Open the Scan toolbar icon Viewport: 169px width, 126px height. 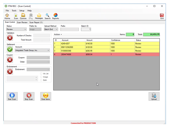[16, 16]
